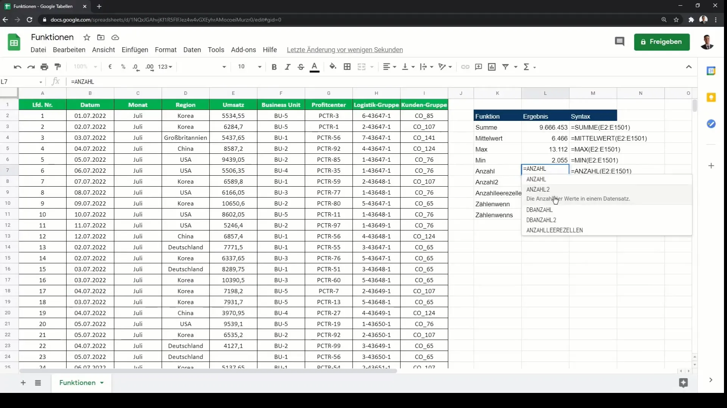Image resolution: width=727 pixels, height=408 pixels.
Task: Open Calendar in side panel
Action: click(x=711, y=71)
